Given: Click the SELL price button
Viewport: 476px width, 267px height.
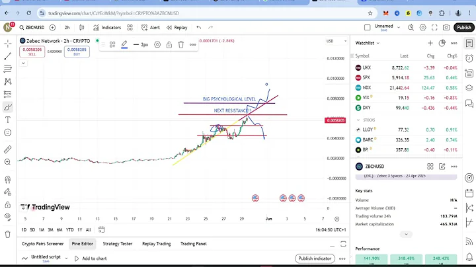Looking at the screenshot, I should coord(32,52).
